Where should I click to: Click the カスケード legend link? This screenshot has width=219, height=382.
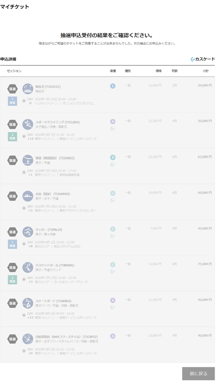(203, 59)
